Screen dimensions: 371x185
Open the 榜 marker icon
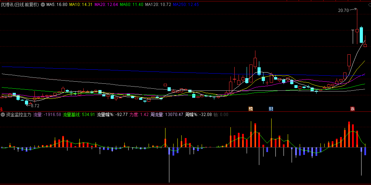(250, 109)
